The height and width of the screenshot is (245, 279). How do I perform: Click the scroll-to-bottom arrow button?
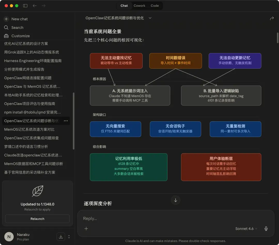click(x=175, y=200)
